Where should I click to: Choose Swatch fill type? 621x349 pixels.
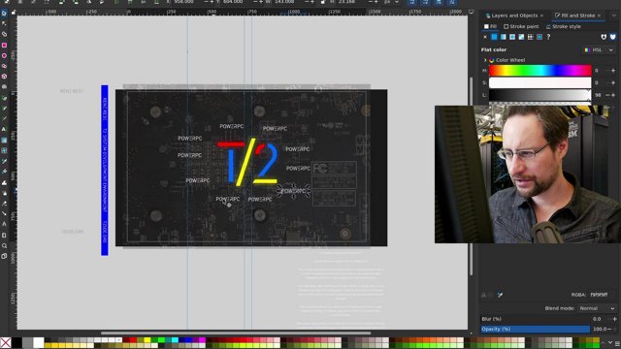pos(539,37)
